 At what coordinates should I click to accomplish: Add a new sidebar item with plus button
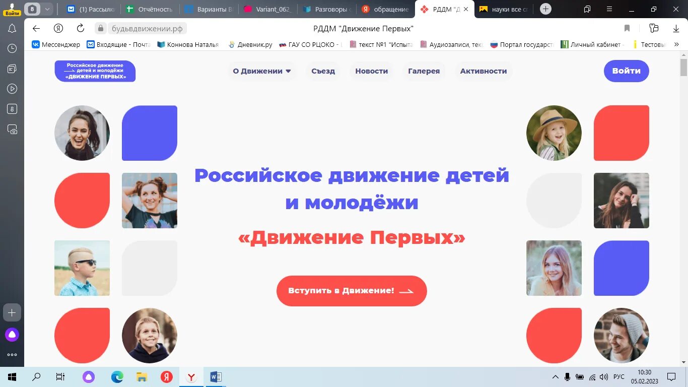12,312
